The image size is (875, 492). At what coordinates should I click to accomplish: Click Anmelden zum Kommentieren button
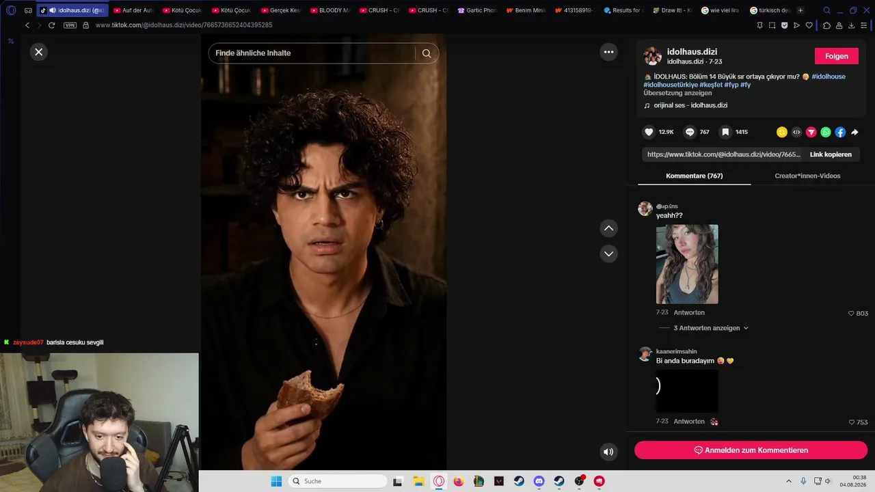(x=751, y=450)
